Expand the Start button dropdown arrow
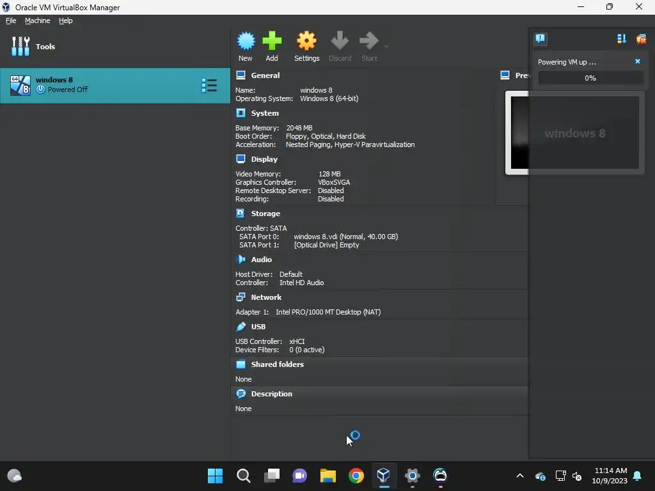Viewport: 655px width, 491px height. click(x=386, y=46)
